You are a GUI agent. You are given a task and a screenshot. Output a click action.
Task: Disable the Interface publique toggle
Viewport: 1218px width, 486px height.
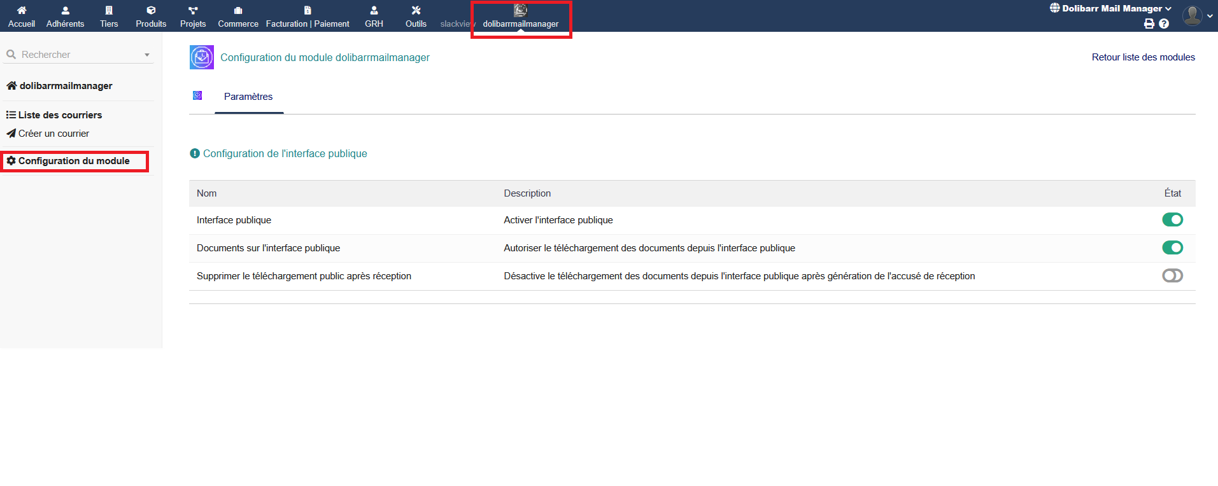point(1172,219)
